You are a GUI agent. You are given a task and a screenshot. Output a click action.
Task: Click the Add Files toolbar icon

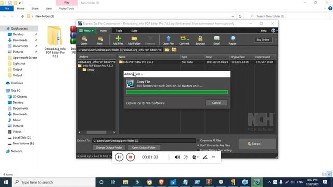pyautogui.click(x=118, y=40)
